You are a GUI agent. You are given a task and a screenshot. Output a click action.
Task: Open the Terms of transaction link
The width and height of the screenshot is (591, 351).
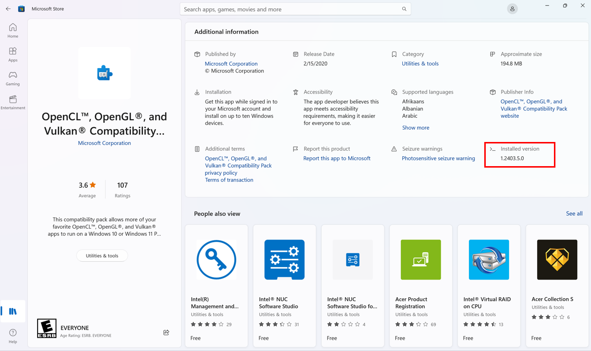(x=229, y=180)
